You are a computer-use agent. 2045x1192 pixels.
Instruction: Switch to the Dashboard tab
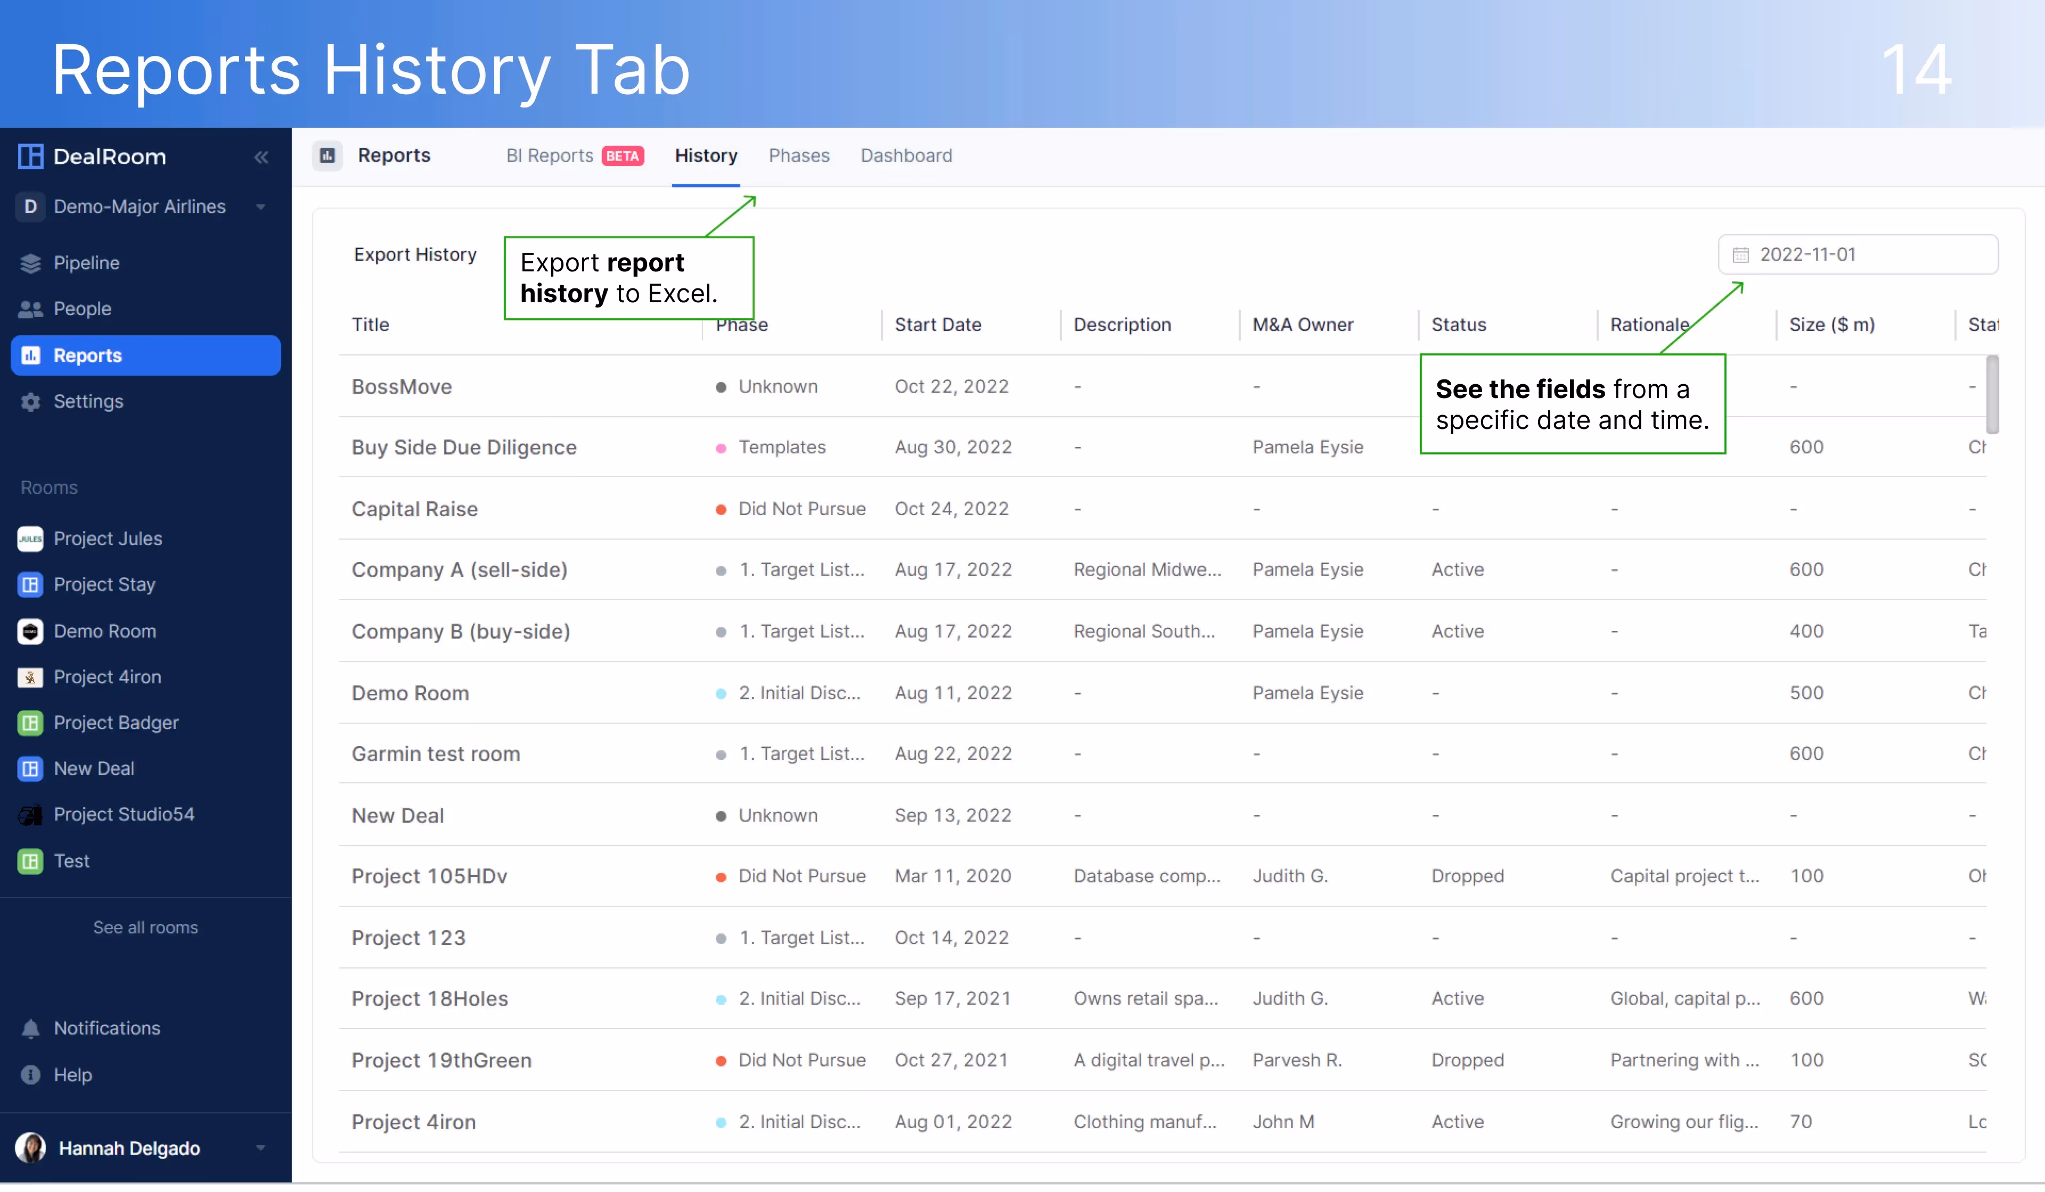906,155
